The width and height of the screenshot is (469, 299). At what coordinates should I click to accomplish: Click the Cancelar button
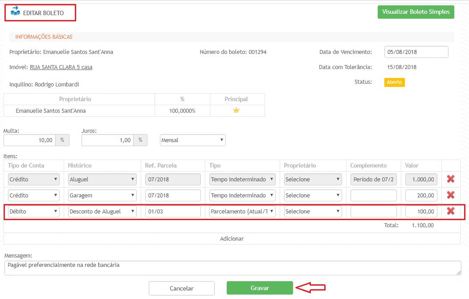pyautogui.click(x=181, y=288)
